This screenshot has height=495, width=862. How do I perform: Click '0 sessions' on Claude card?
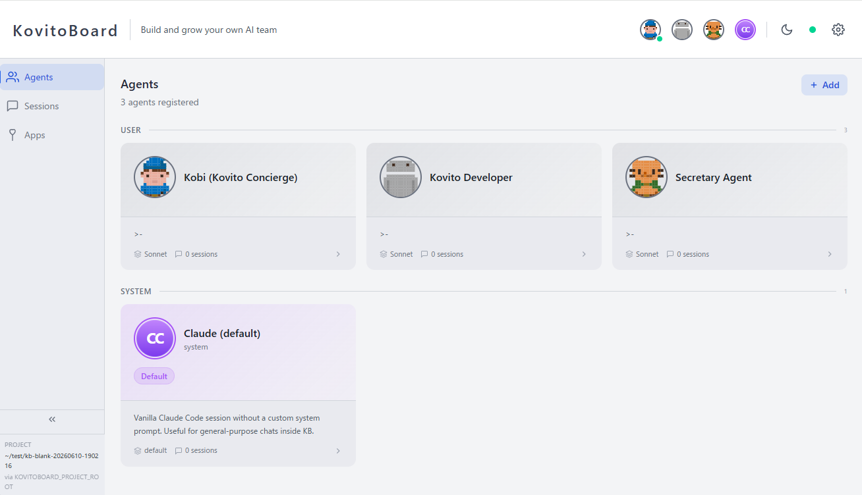tap(201, 451)
